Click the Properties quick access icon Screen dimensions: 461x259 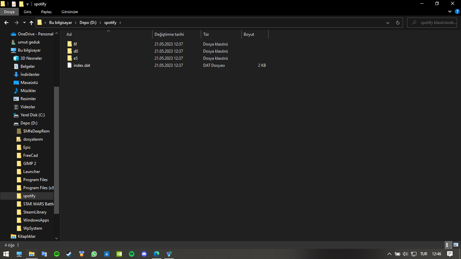[14, 4]
